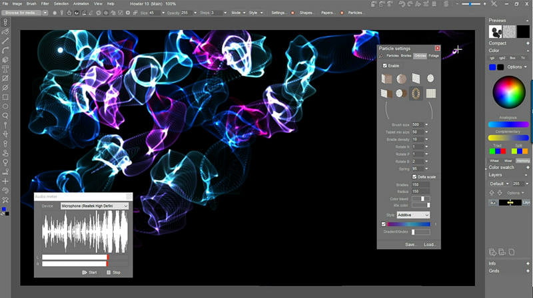Select the line drawing tool
This screenshot has height=298, width=533.
5,41
